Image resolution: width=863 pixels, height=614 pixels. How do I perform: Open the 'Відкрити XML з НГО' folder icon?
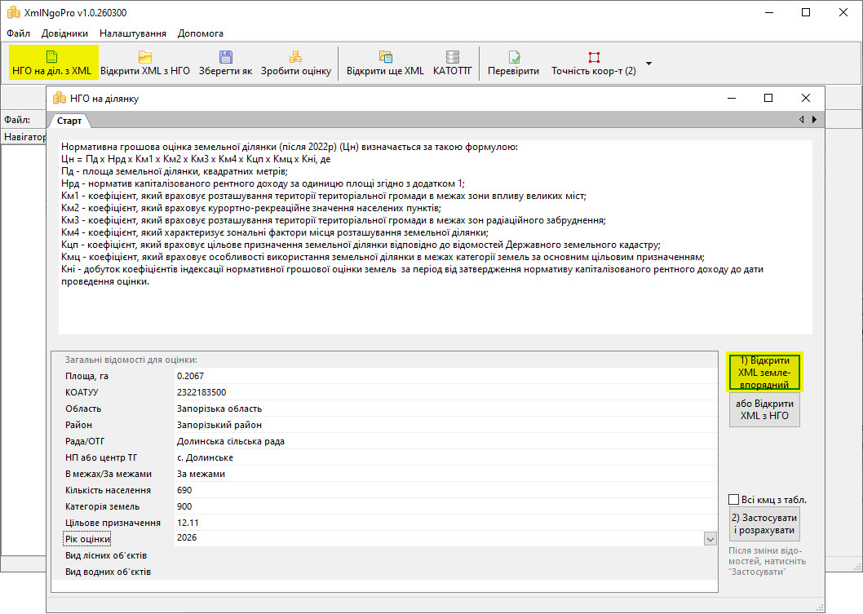[145, 57]
